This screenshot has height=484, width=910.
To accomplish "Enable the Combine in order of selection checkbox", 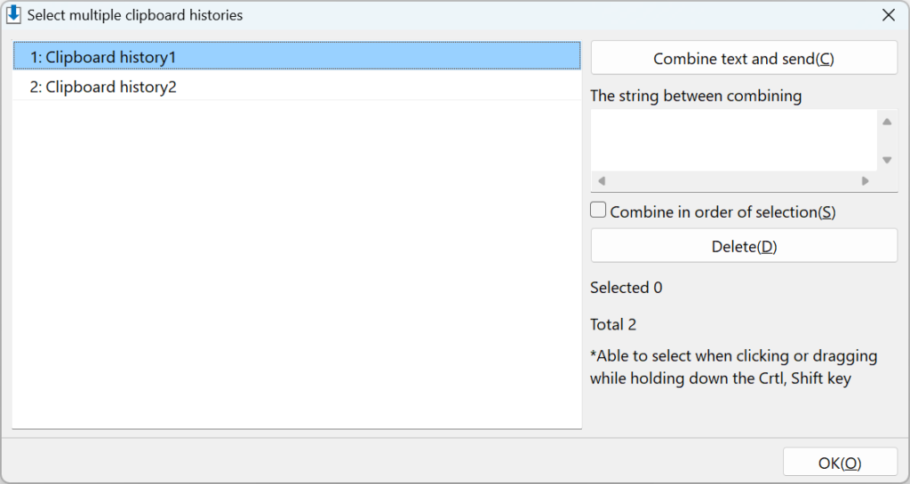I will [x=598, y=210].
